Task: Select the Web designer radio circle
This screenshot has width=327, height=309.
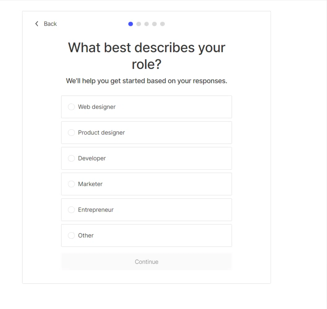Action: click(x=71, y=107)
